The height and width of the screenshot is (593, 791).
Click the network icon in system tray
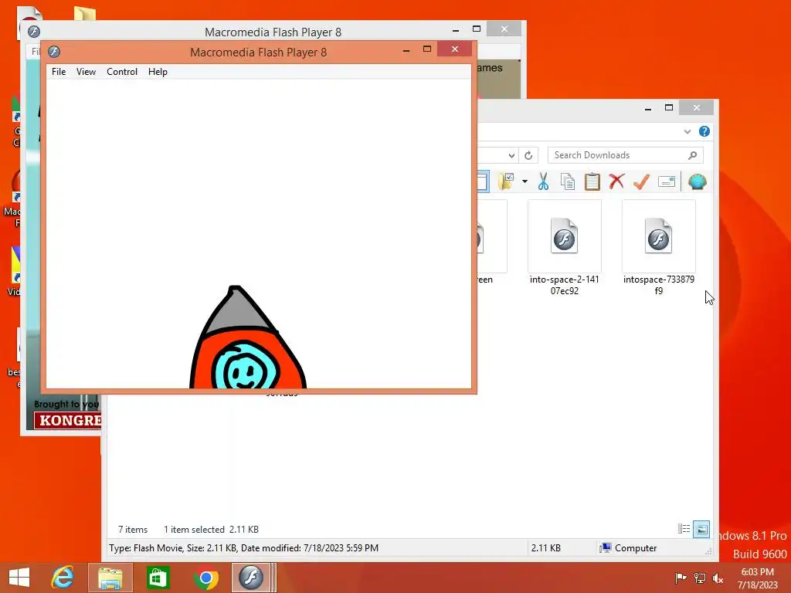pyautogui.click(x=699, y=578)
